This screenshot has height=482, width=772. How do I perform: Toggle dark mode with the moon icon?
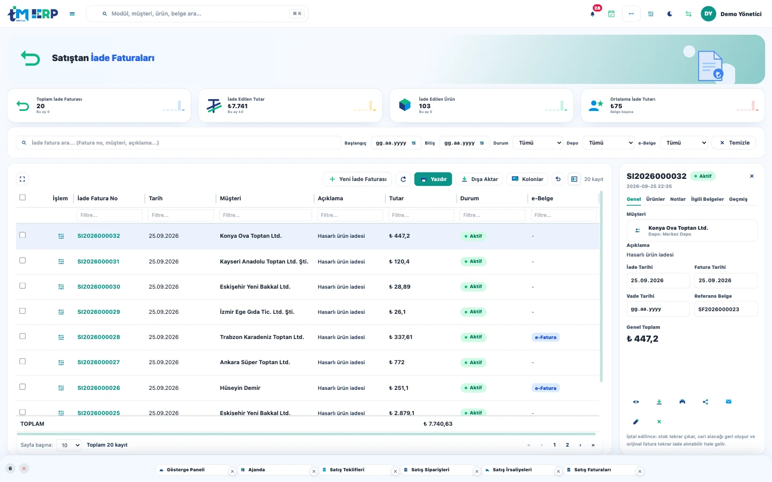tap(670, 14)
